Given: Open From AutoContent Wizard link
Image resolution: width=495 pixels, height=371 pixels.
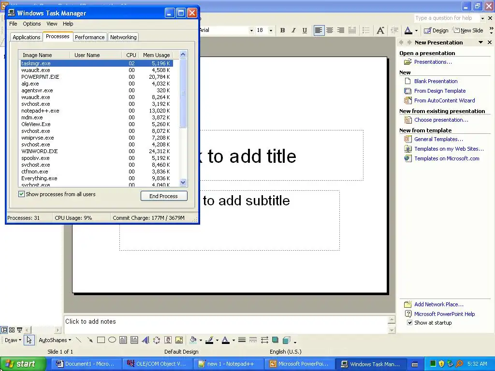Looking at the screenshot, I should tap(445, 100).
